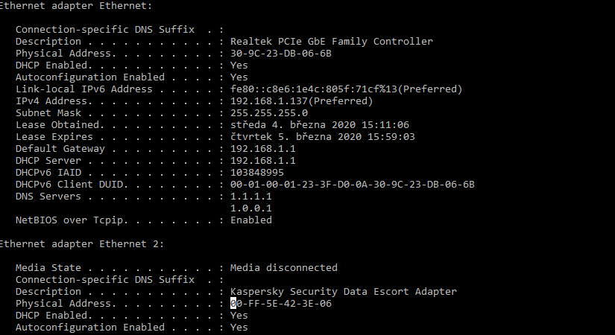The height and width of the screenshot is (335, 615).
Task: Click the Lease Expires date value
Action: tap(322, 137)
